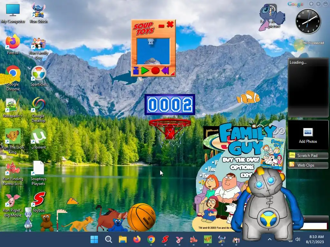Click the green play arrow in Soup Toys
Viewport: 330px width, 247px height.
tap(145, 70)
